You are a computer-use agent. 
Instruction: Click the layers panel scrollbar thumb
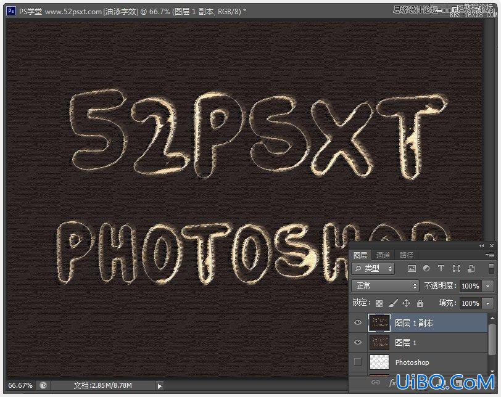tap(492, 339)
